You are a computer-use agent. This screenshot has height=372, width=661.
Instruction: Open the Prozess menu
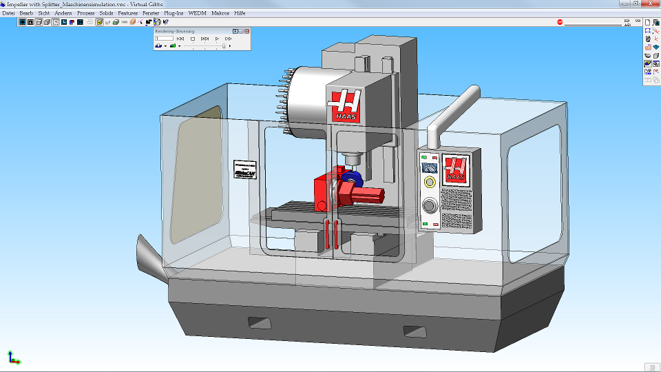pyautogui.click(x=85, y=13)
